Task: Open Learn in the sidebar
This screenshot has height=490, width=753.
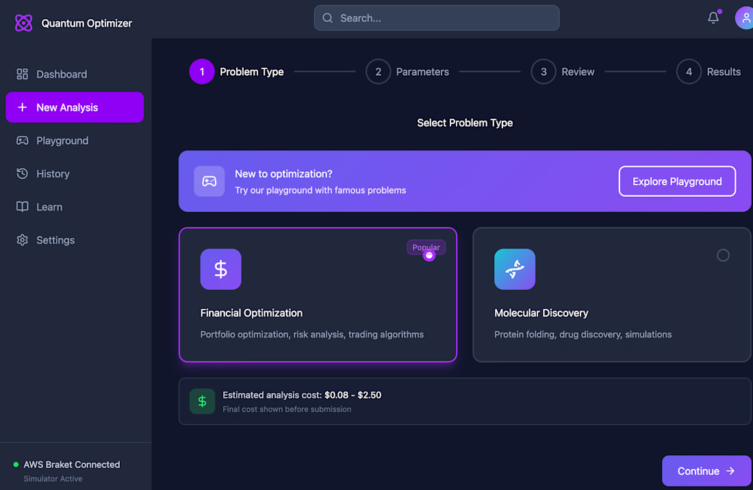Action: click(x=75, y=206)
